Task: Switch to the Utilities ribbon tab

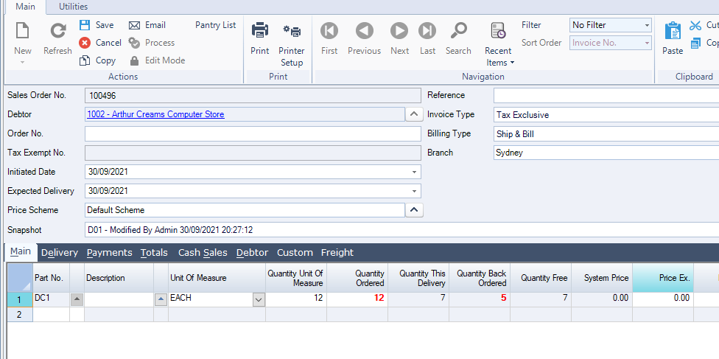Action: pos(73,6)
